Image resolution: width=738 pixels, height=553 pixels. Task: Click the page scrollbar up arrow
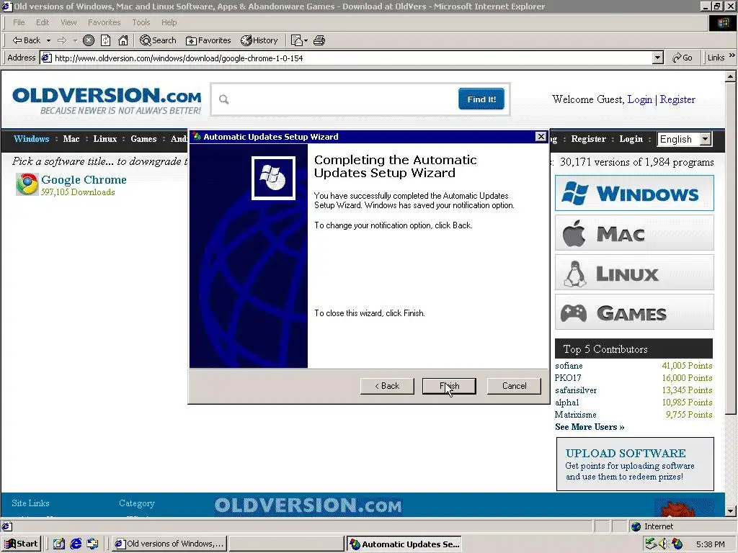pyautogui.click(x=731, y=76)
